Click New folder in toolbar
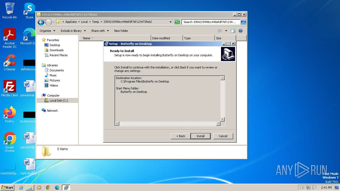This screenshot has width=340, height=191. [121, 31]
